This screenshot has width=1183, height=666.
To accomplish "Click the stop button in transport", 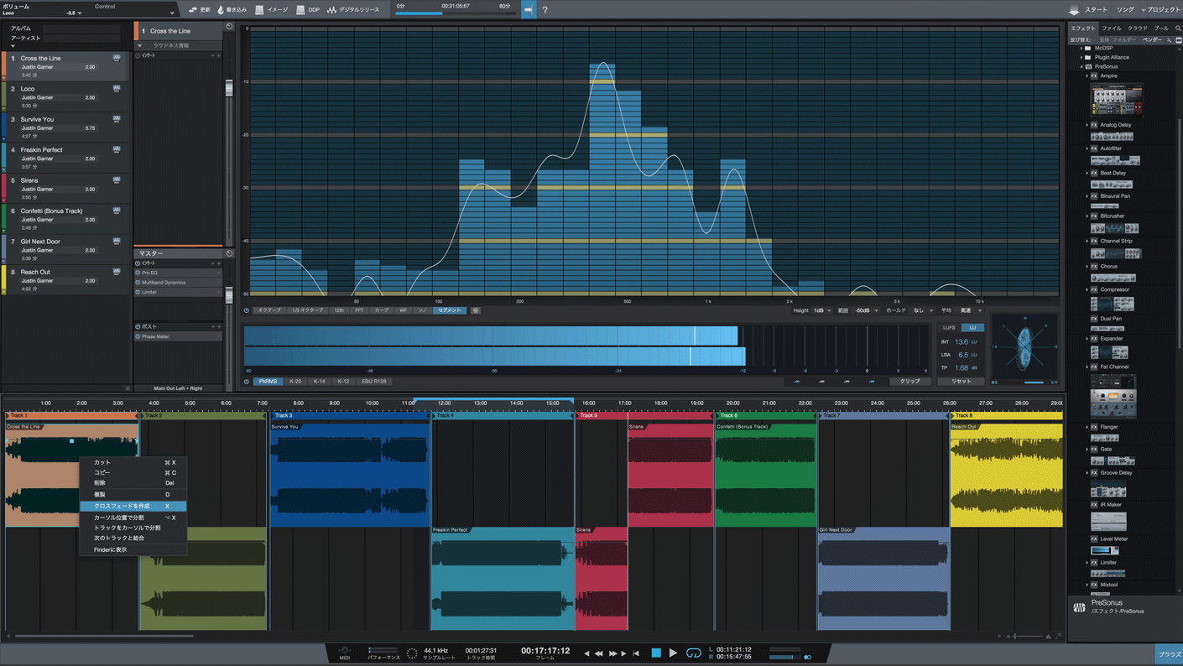I will coord(656,653).
